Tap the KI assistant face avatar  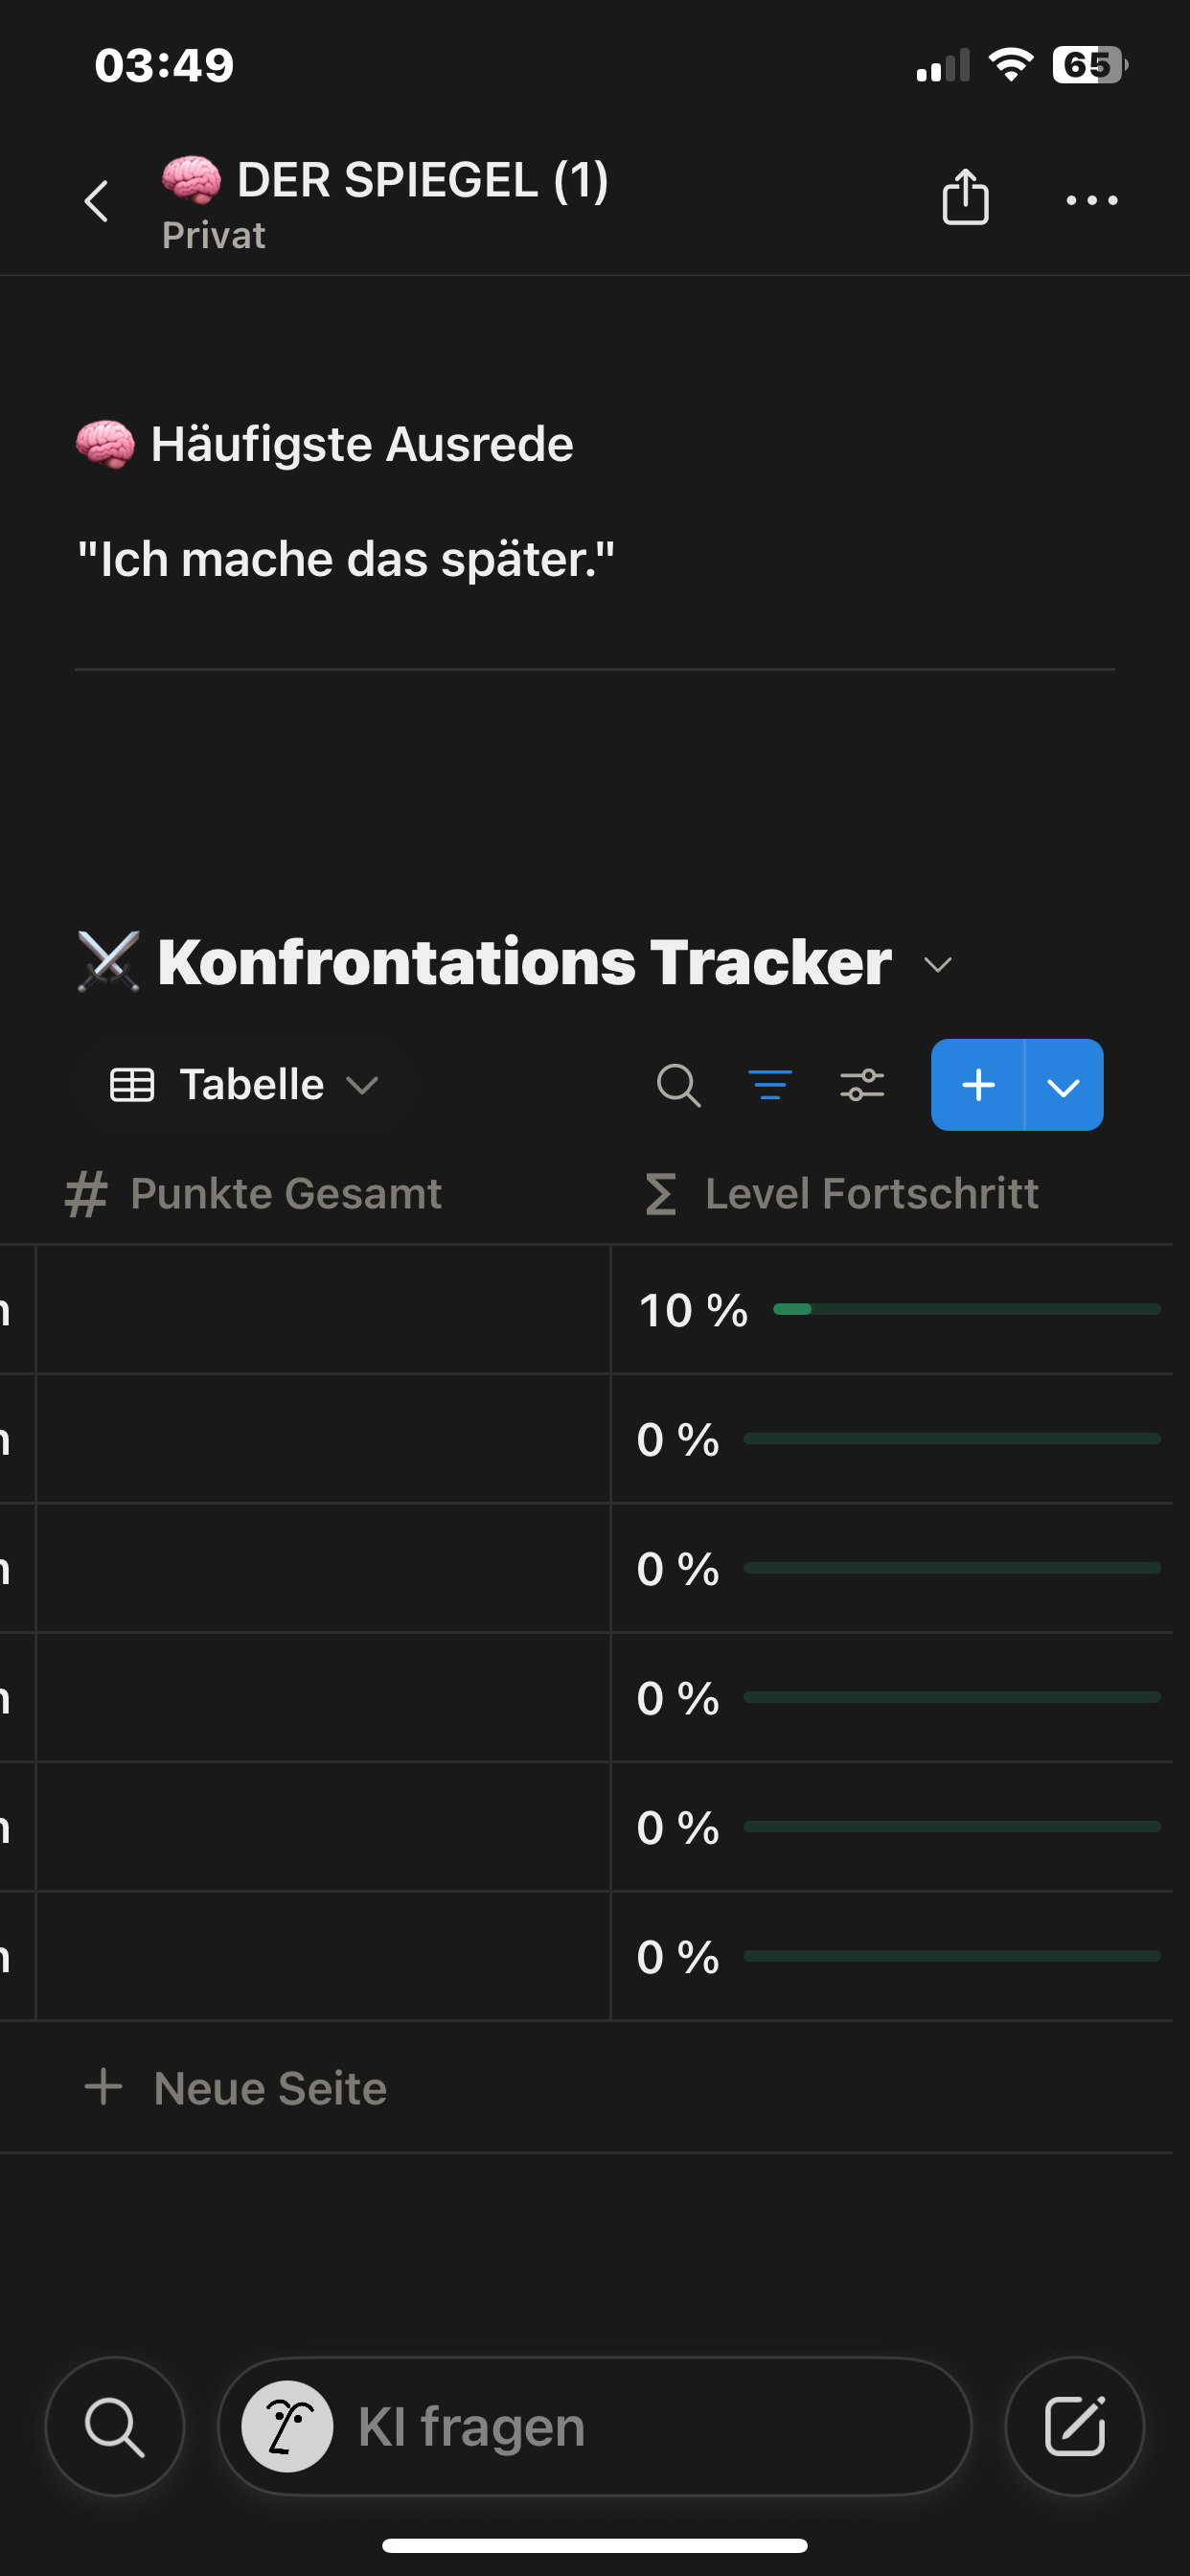(x=288, y=2427)
